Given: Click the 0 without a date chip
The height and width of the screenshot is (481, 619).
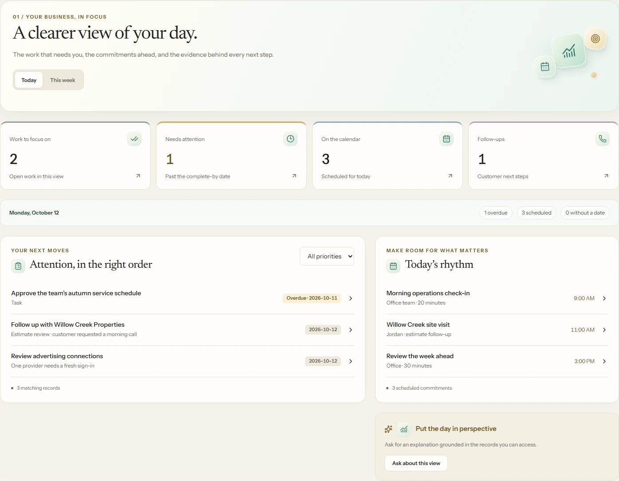Looking at the screenshot, I should pyautogui.click(x=585, y=213).
